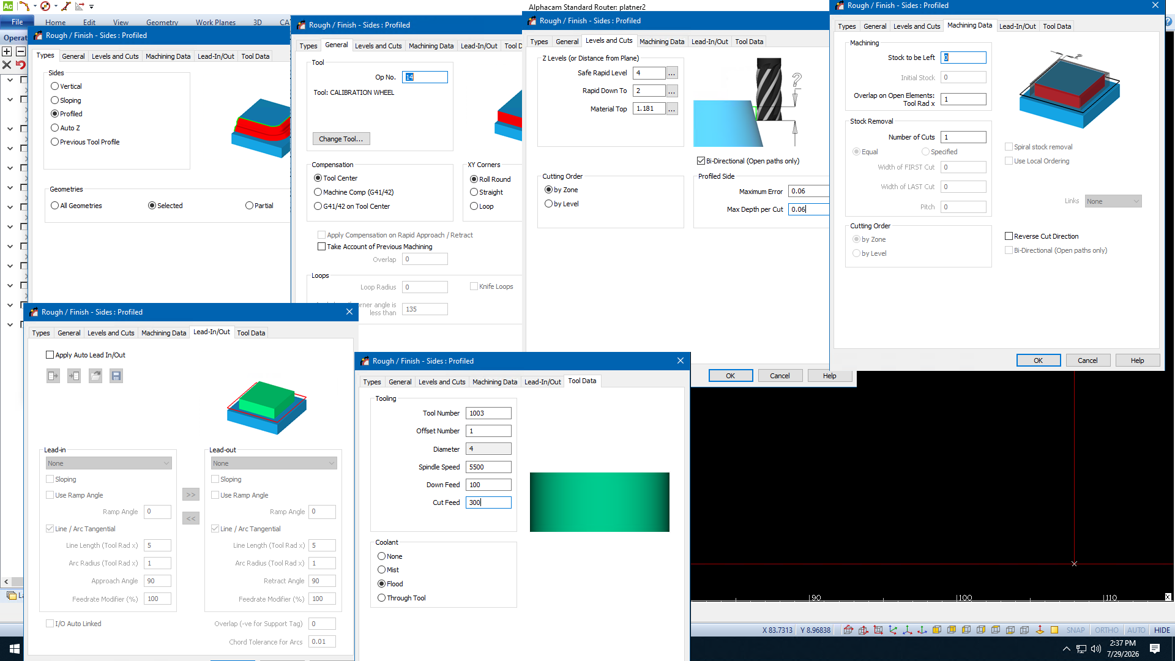Click the open folder icon in Lead-In/Out dialog
Viewport: 1175px width, 661px height.
pyautogui.click(x=95, y=376)
